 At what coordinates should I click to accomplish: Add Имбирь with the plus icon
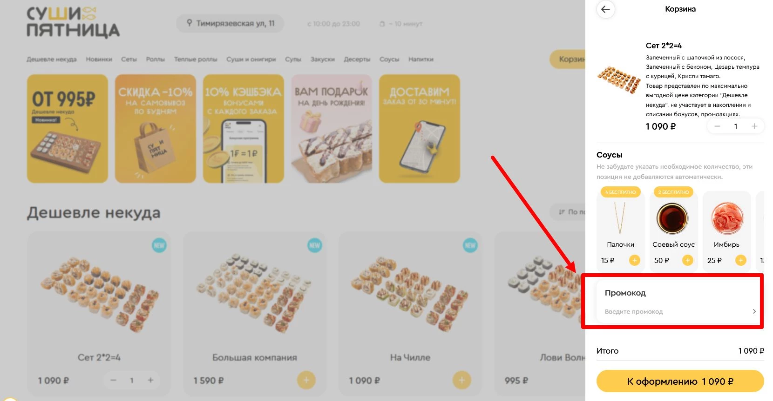point(740,260)
